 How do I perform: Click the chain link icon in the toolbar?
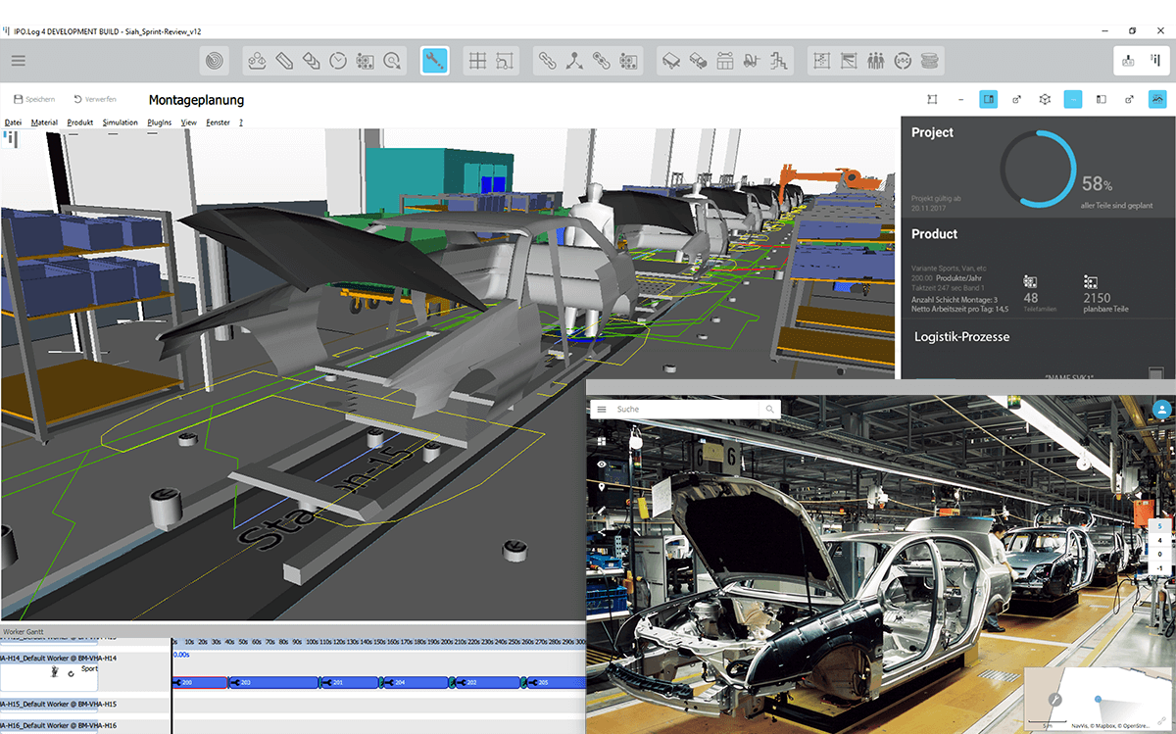(x=549, y=60)
